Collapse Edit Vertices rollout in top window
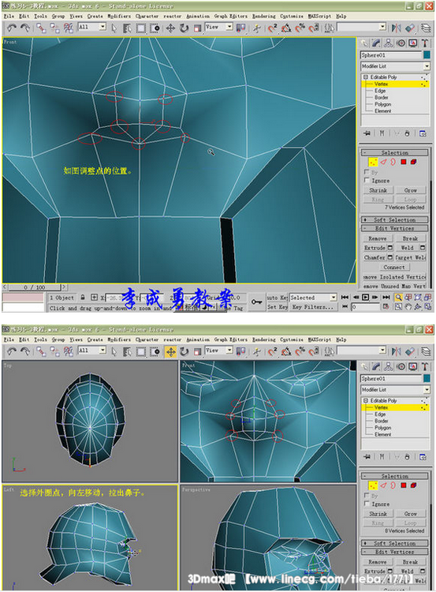Image resolution: width=436 pixels, height=592 pixels. pos(394,228)
